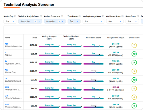Sort by Moving Averages Score column header
Screen dimensions: 143x110
49,38
